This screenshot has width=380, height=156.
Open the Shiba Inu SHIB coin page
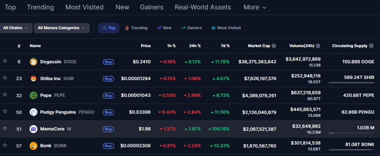click(x=57, y=79)
